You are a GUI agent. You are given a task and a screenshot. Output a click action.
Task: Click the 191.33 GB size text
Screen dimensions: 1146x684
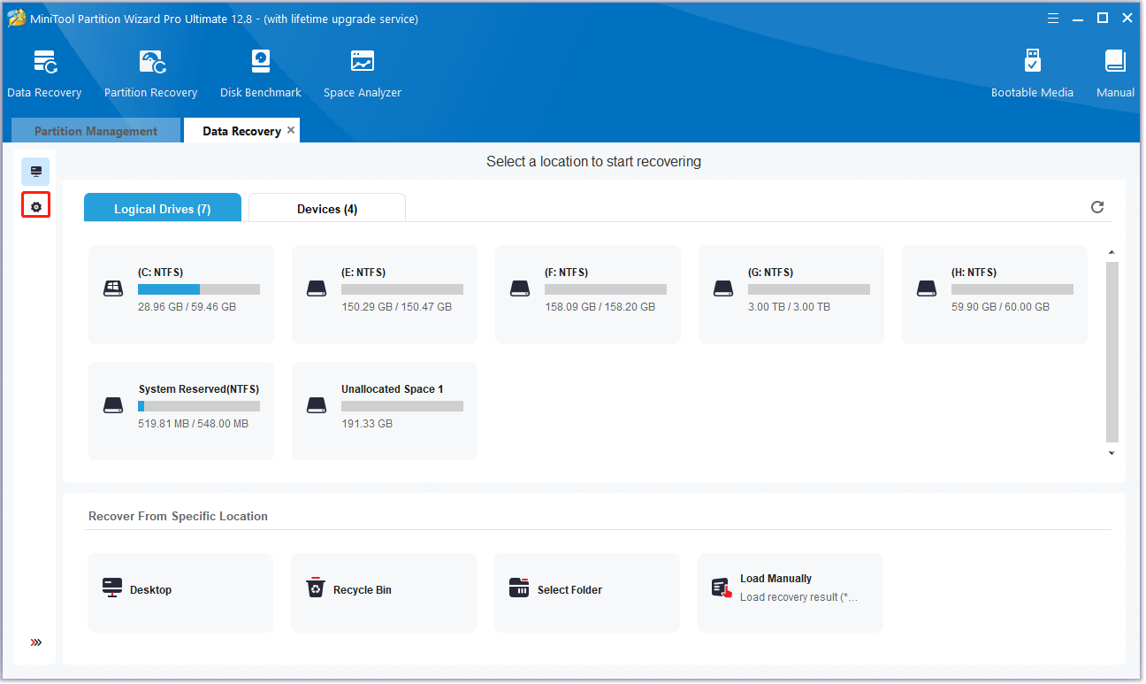367,424
